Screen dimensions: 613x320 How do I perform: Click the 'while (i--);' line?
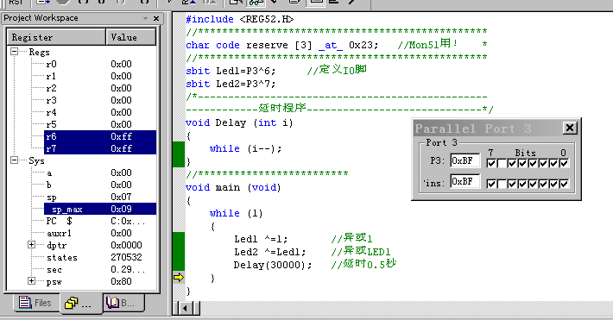[x=245, y=148]
